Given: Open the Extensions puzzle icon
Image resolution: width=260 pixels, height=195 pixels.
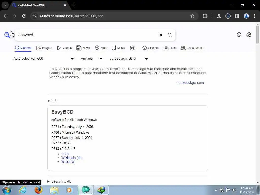Looking at the screenshot, I should pyautogui.click(x=205, y=16).
